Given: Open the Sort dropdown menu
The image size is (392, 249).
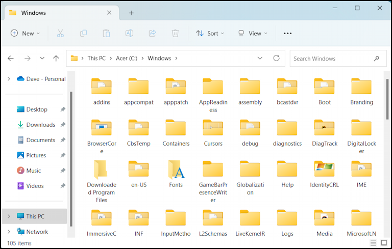Looking at the screenshot, I should pos(210,33).
